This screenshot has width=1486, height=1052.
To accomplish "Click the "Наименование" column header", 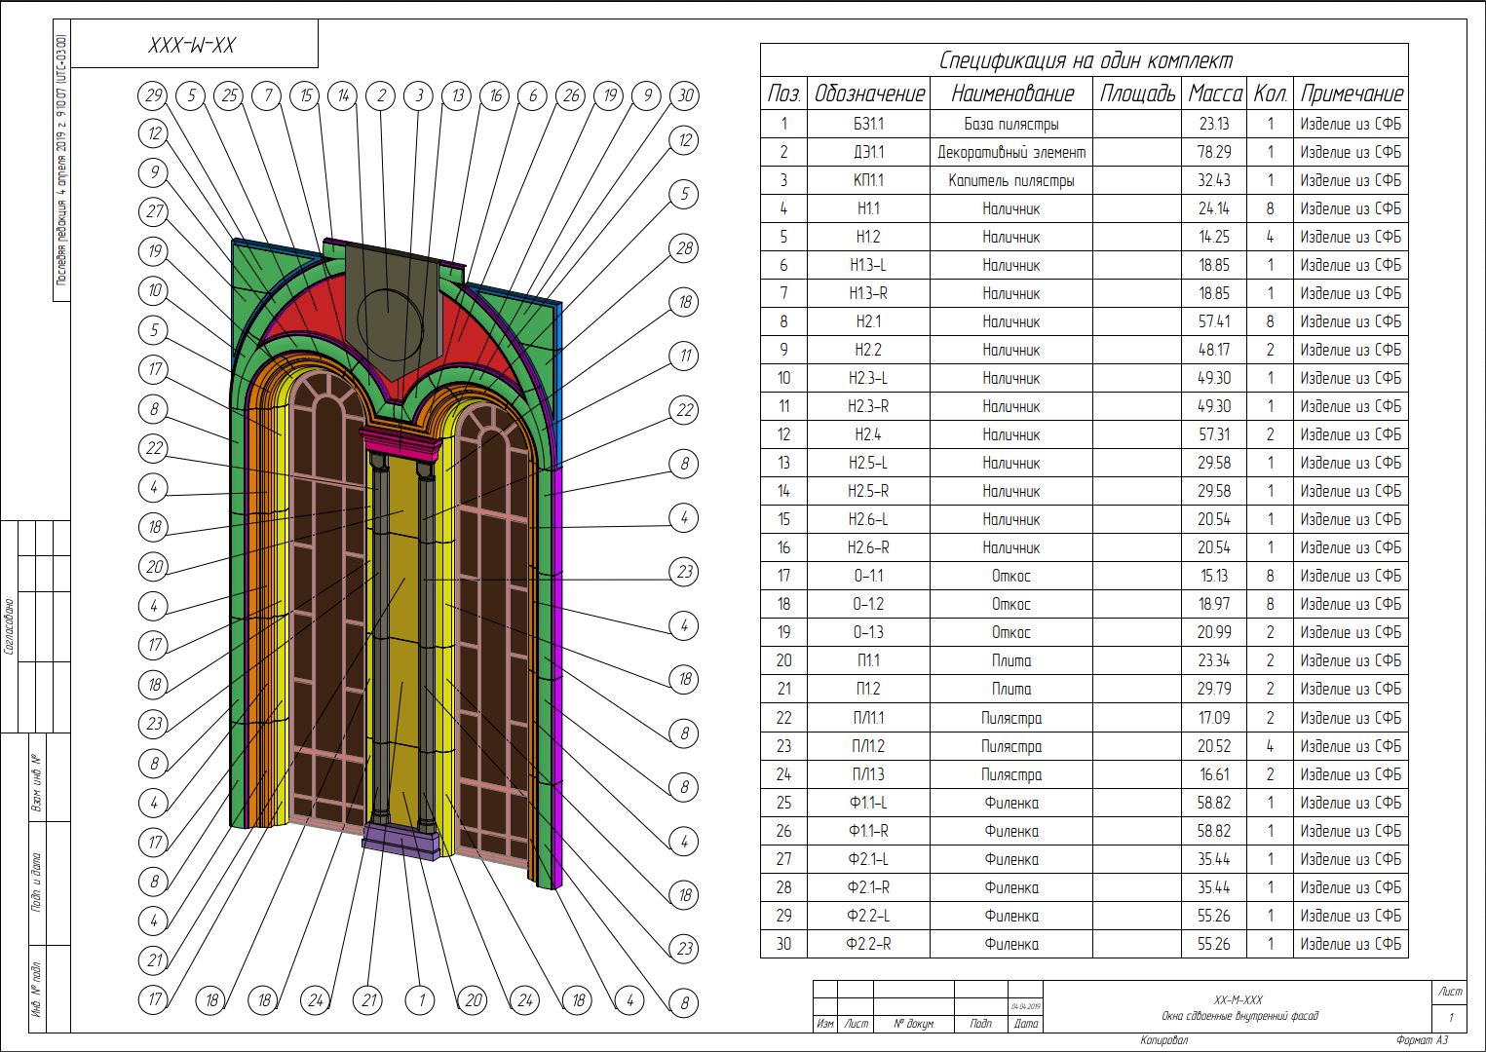I will 1011,94.
